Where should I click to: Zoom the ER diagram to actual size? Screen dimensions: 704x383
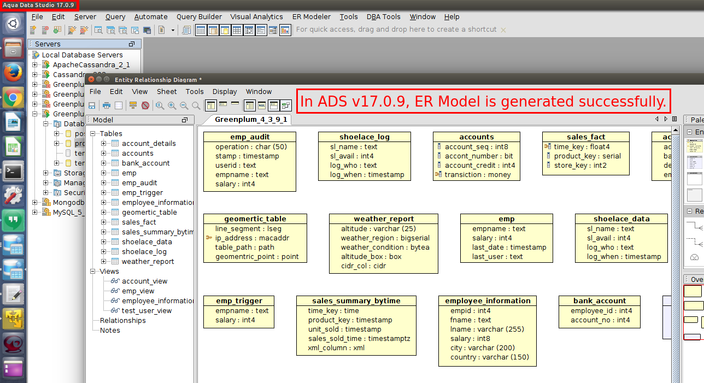click(160, 105)
